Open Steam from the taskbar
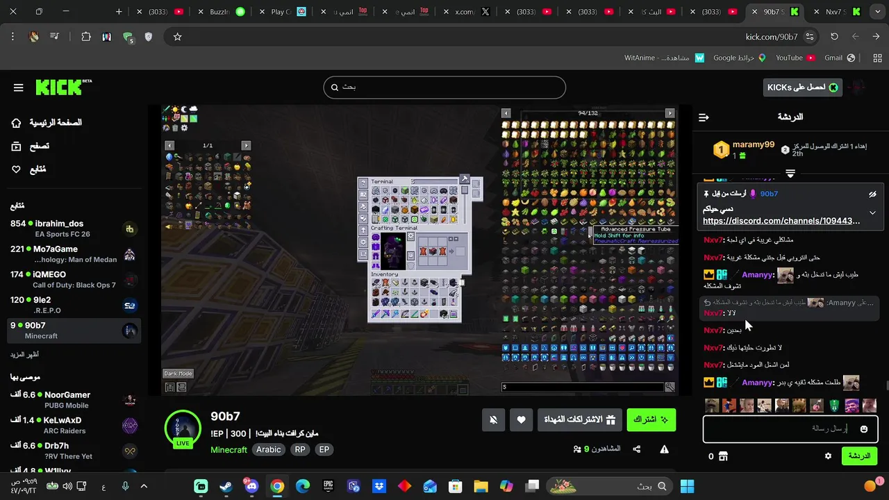The image size is (889, 500). pyautogui.click(x=226, y=486)
